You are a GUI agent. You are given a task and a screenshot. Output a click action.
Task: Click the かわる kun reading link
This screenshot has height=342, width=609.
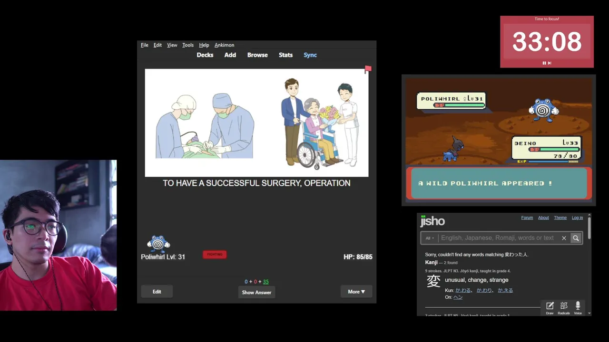[462, 290]
